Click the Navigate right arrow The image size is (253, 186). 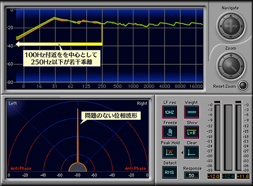tap(242, 26)
